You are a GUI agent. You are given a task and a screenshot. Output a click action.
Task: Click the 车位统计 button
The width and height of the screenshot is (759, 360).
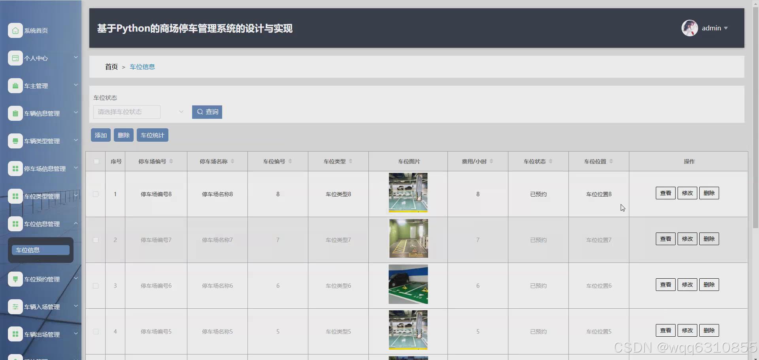[153, 135]
